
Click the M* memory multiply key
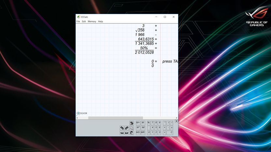coord(138,128)
